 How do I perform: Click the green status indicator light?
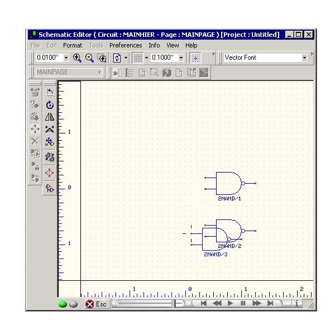(x=63, y=304)
